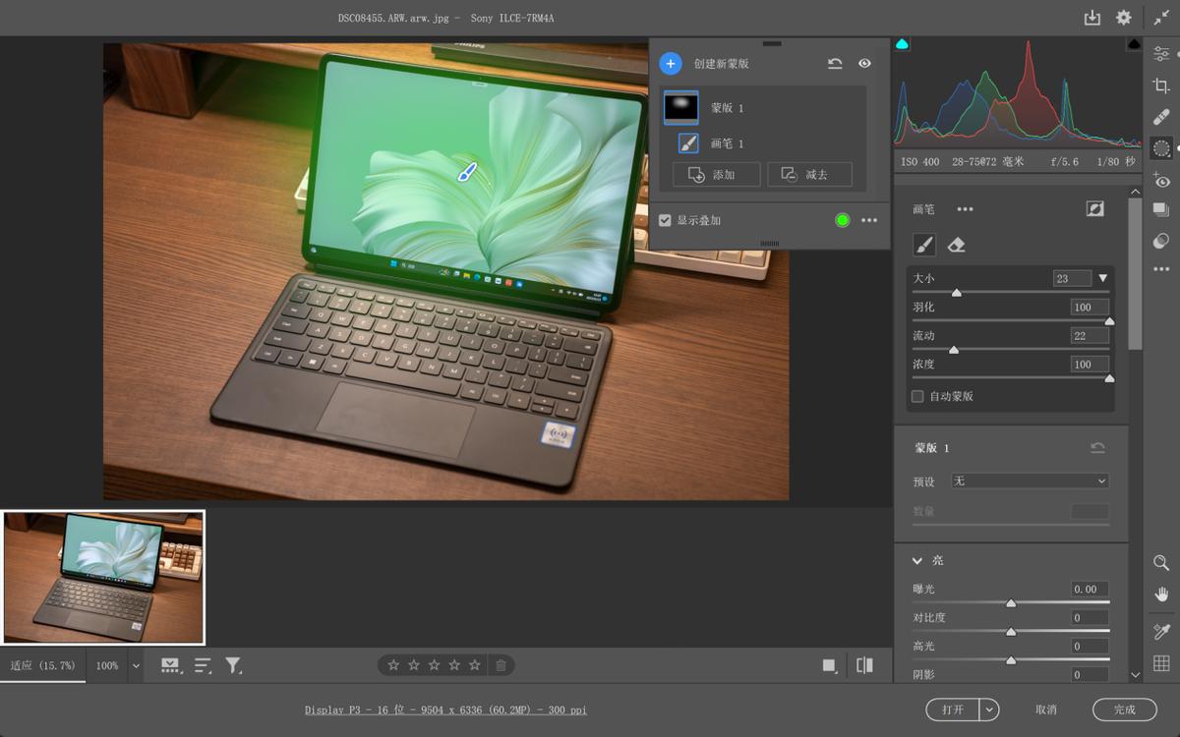The height and width of the screenshot is (737, 1180).
Task: Toggle the grid overlay icon
Action: tap(1161, 663)
